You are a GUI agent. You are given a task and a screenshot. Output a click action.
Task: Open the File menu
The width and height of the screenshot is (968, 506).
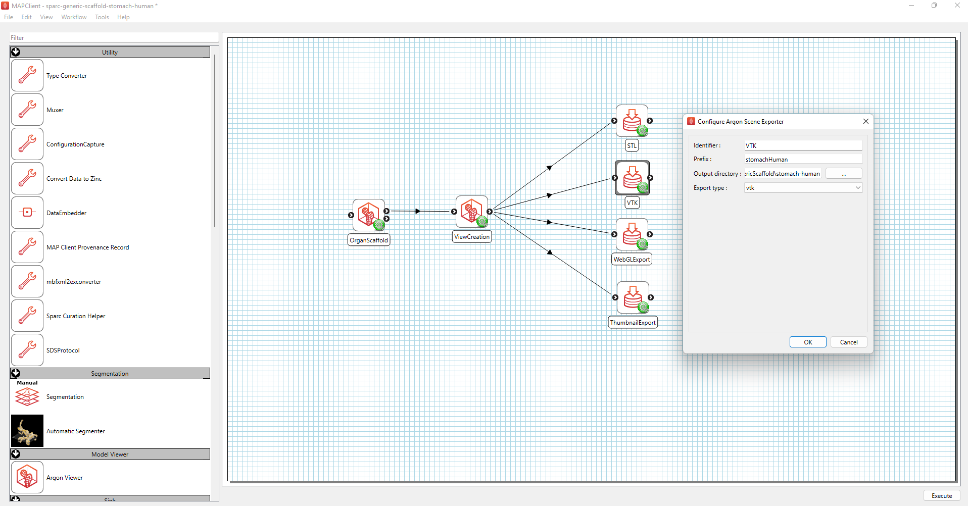coord(9,17)
